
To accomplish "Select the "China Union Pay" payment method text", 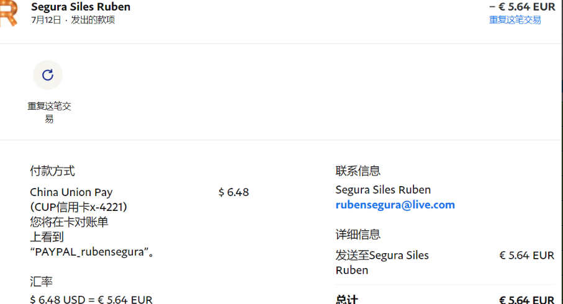I will click(71, 192).
